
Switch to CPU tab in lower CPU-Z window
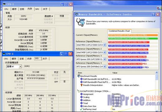tap(6, 59)
